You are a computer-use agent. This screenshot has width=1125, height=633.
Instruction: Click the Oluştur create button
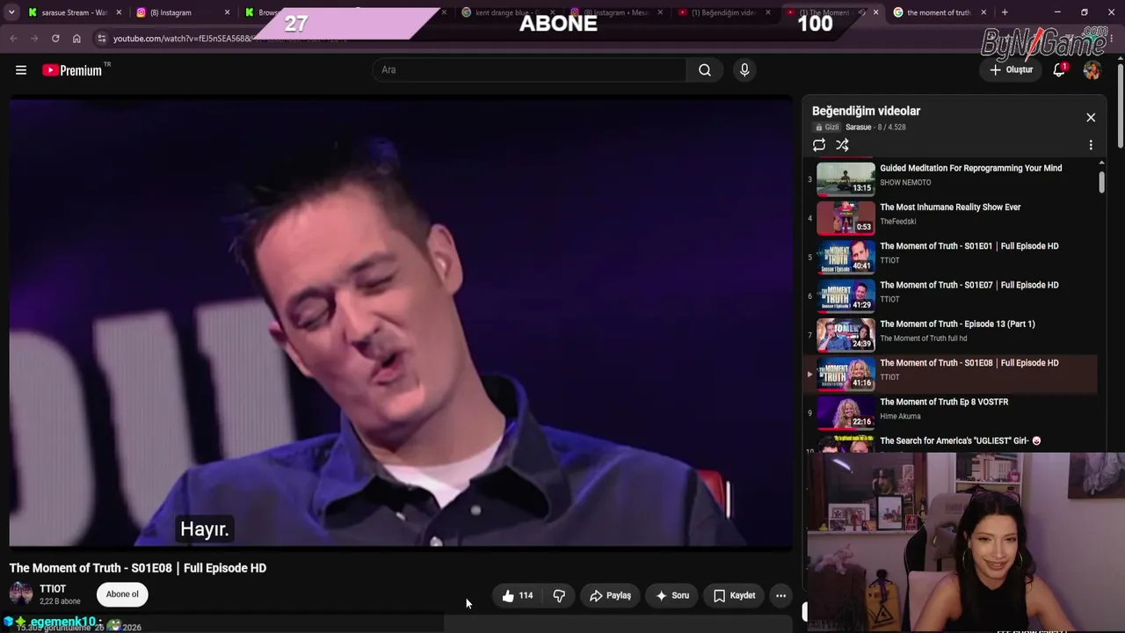1012,70
